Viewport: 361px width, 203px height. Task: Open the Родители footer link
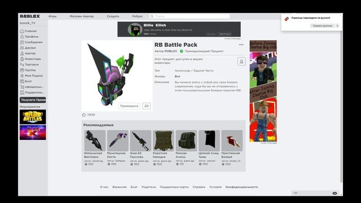(x=149, y=187)
